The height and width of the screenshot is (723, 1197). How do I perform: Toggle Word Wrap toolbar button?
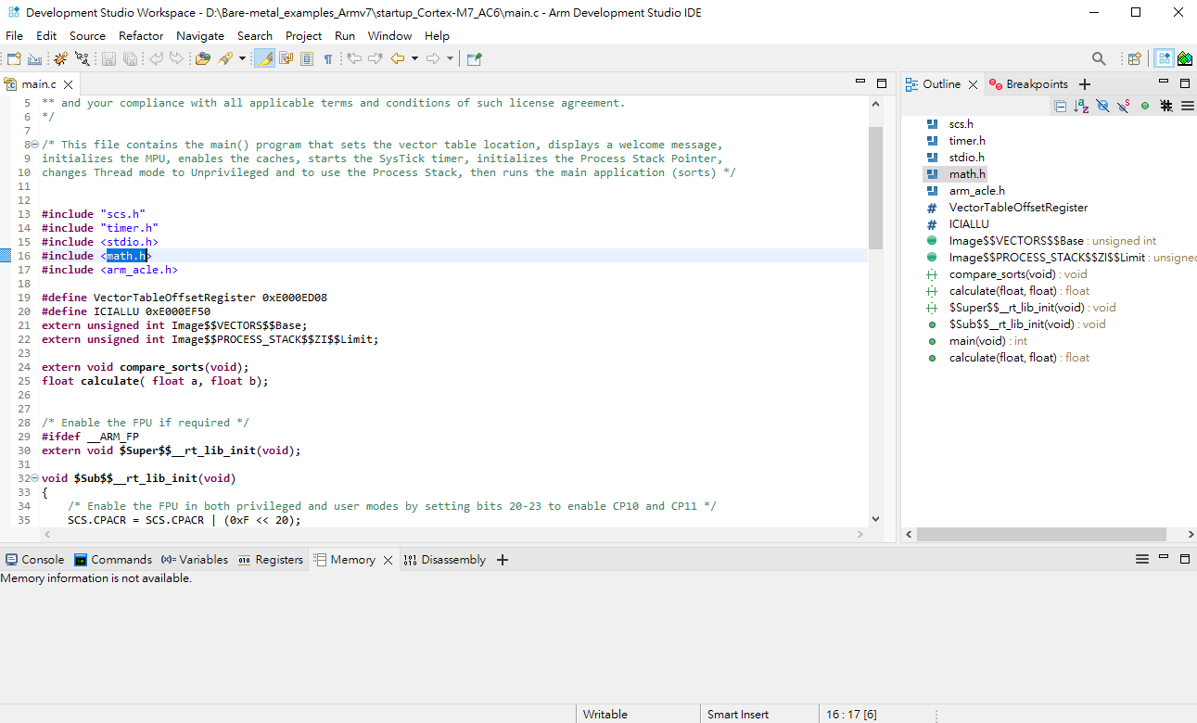point(286,58)
